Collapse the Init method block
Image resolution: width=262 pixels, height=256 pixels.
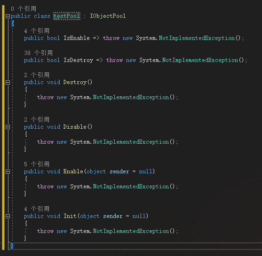tap(8, 216)
